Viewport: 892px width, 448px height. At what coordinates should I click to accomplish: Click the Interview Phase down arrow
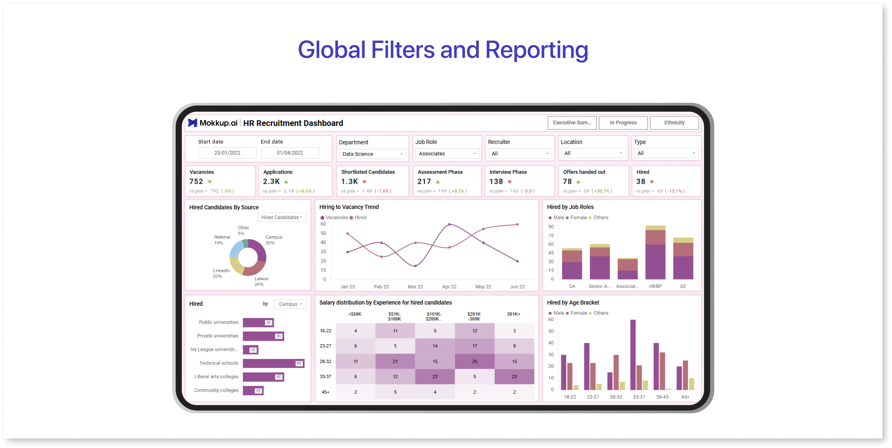click(x=510, y=182)
